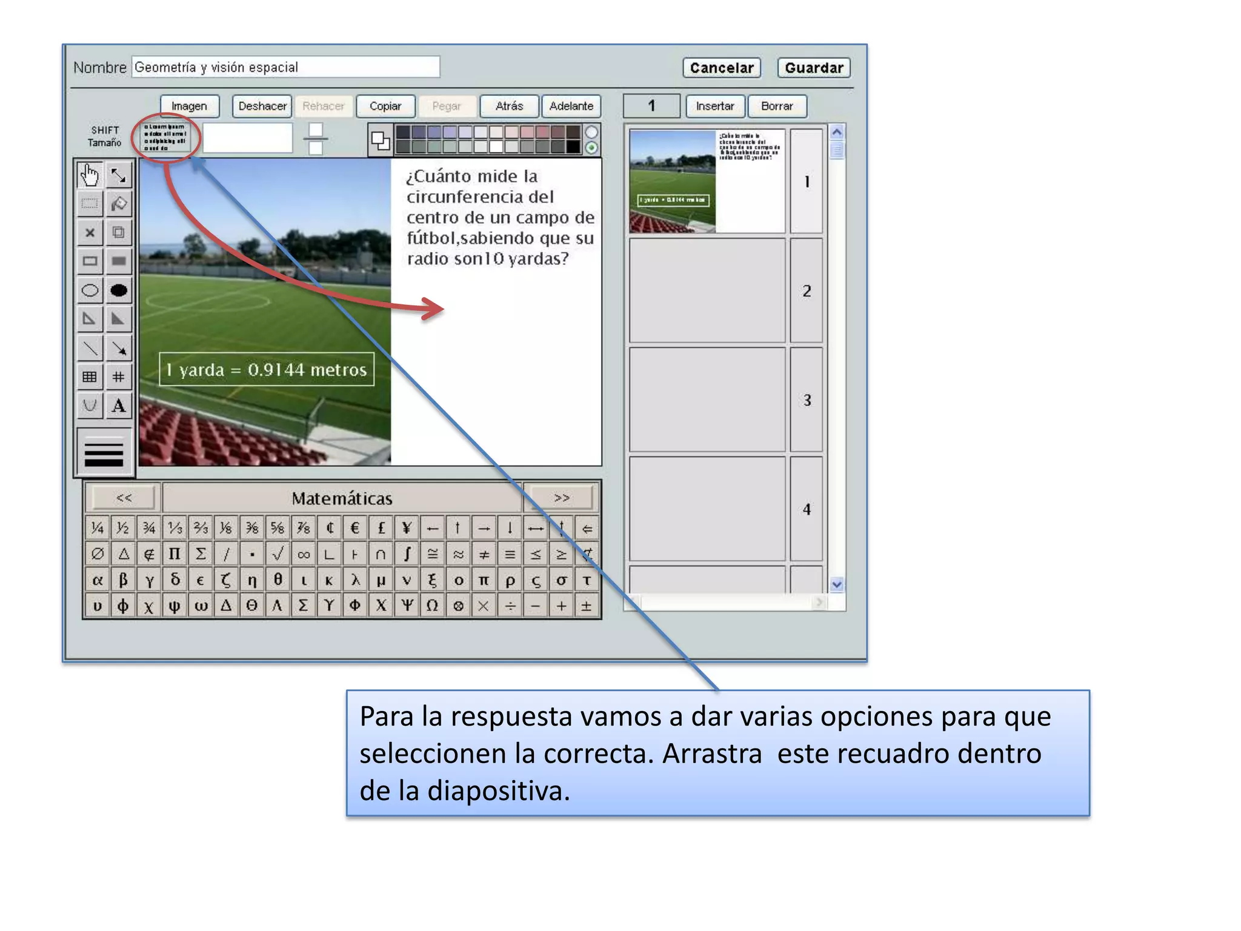Image resolution: width=1241 pixels, height=931 pixels.
Task: Click the X delete tool
Action: pos(90,233)
